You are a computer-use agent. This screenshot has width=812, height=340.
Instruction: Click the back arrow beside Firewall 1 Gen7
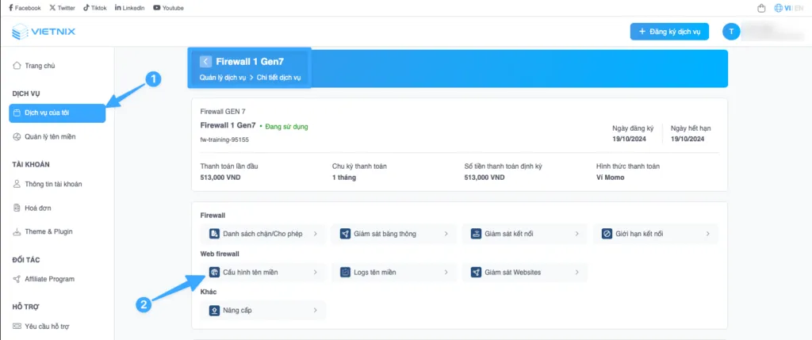[206, 61]
